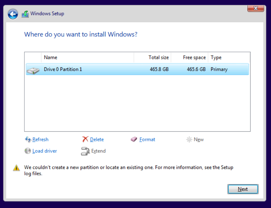This screenshot has width=271, height=208.
Task: Open the Load driver link
Action: click(44, 151)
